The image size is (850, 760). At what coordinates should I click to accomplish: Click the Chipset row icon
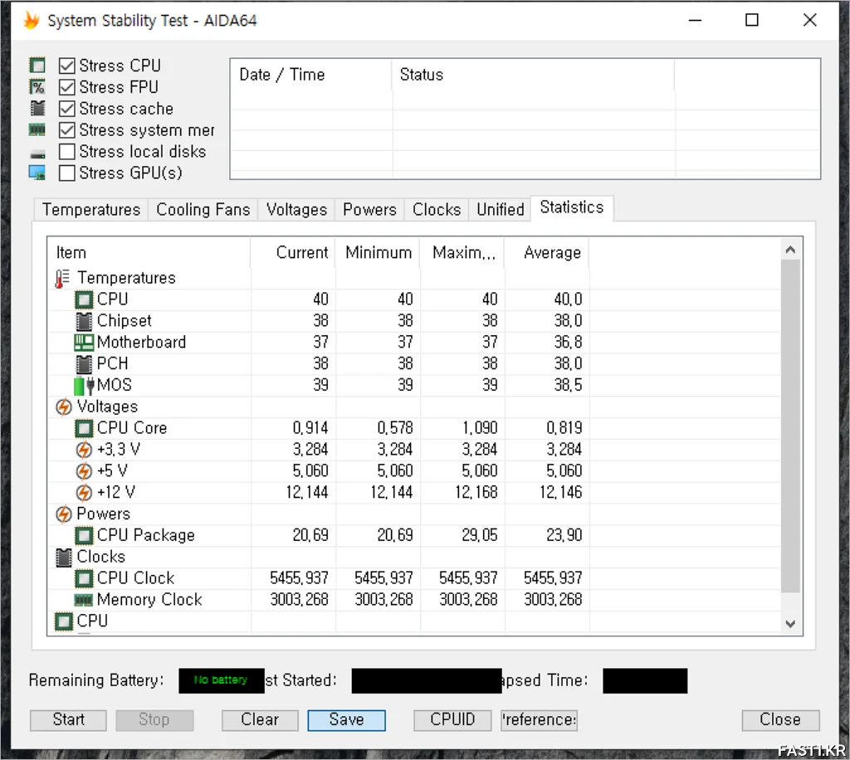coord(84,321)
